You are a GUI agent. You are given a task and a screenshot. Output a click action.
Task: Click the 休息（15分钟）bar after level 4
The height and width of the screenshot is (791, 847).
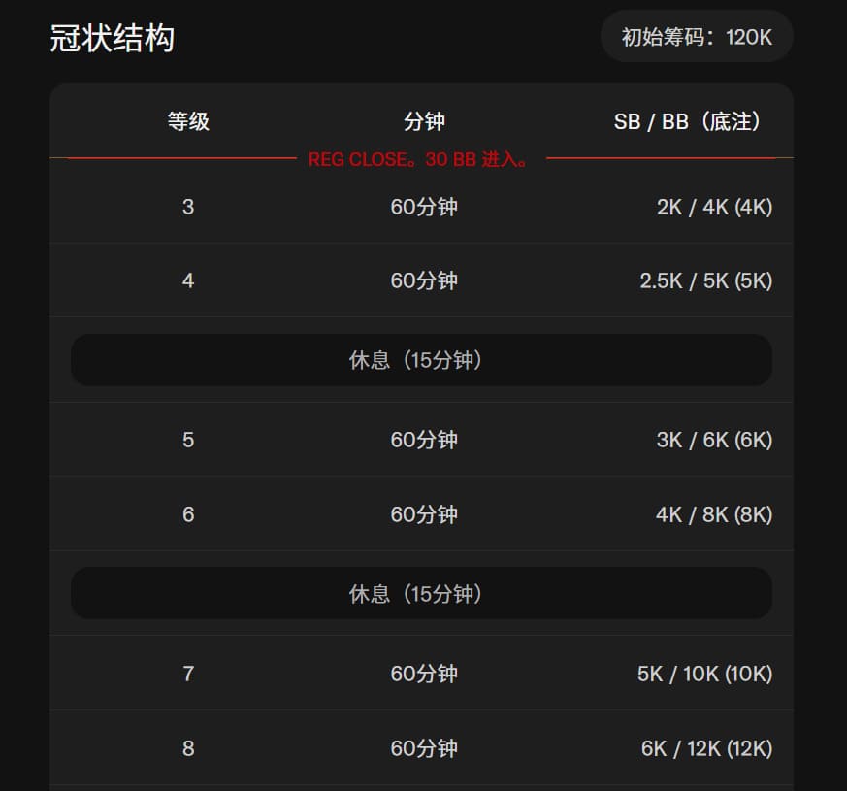(x=421, y=360)
